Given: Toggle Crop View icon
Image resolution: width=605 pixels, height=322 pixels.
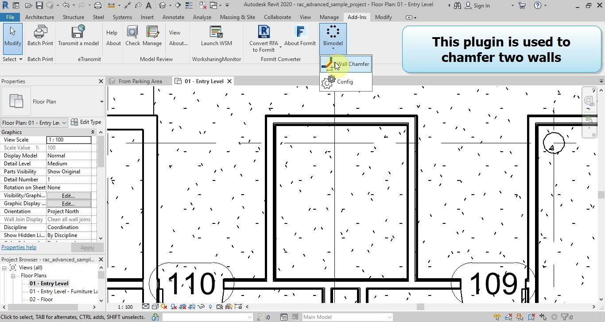Looking at the screenshot, I should click(182, 307).
